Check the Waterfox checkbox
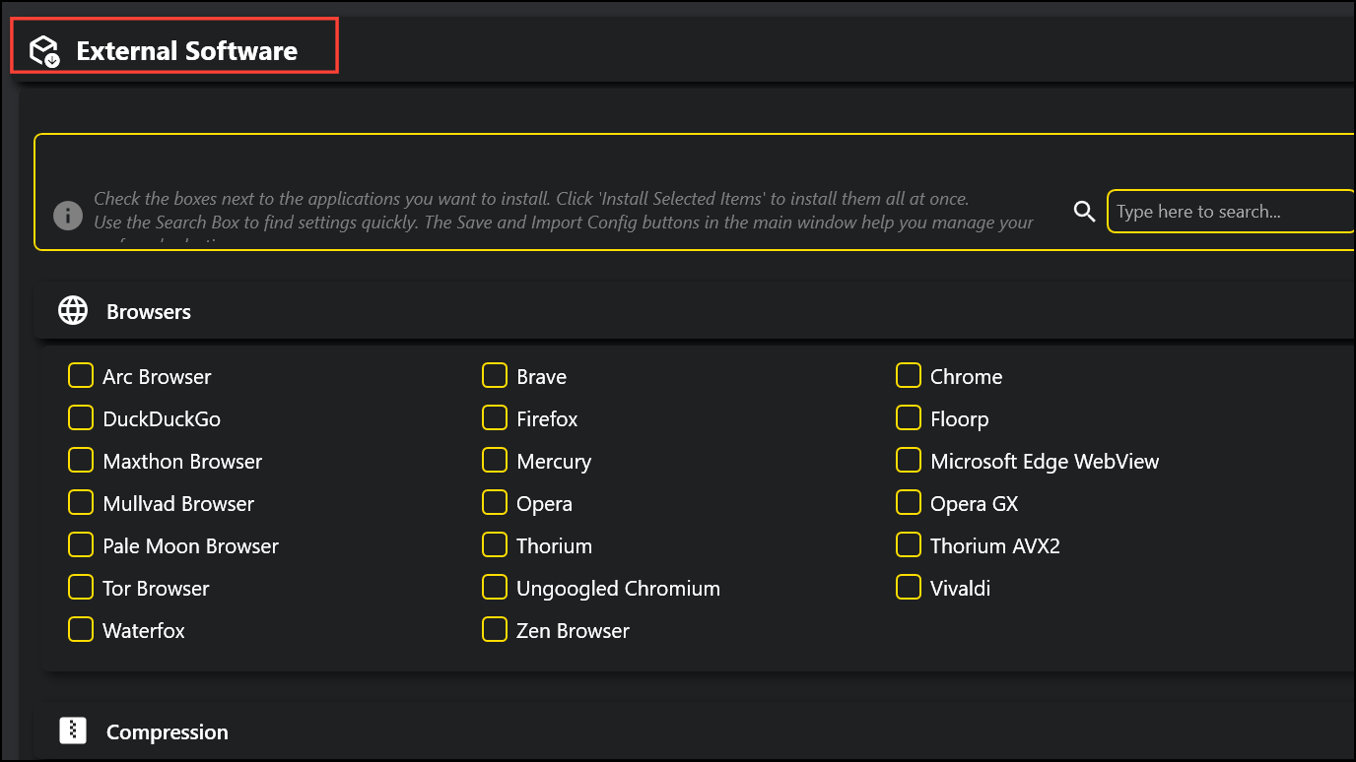This screenshot has width=1356, height=762. [81, 630]
